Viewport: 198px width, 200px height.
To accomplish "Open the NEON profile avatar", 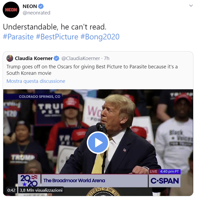I will coord(11,10).
